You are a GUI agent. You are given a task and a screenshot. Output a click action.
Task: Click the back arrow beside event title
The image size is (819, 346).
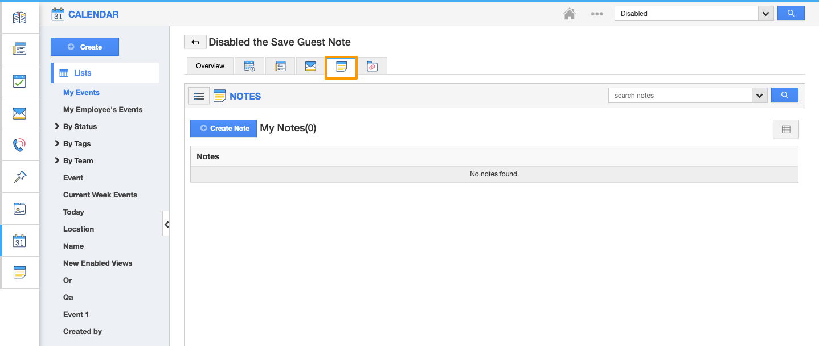tap(195, 42)
